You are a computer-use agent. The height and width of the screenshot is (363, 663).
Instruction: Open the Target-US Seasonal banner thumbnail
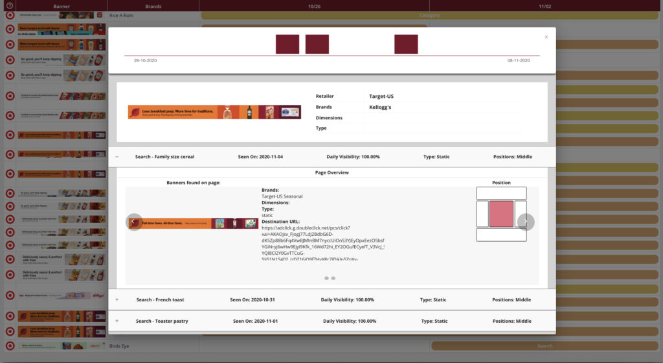click(193, 223)
